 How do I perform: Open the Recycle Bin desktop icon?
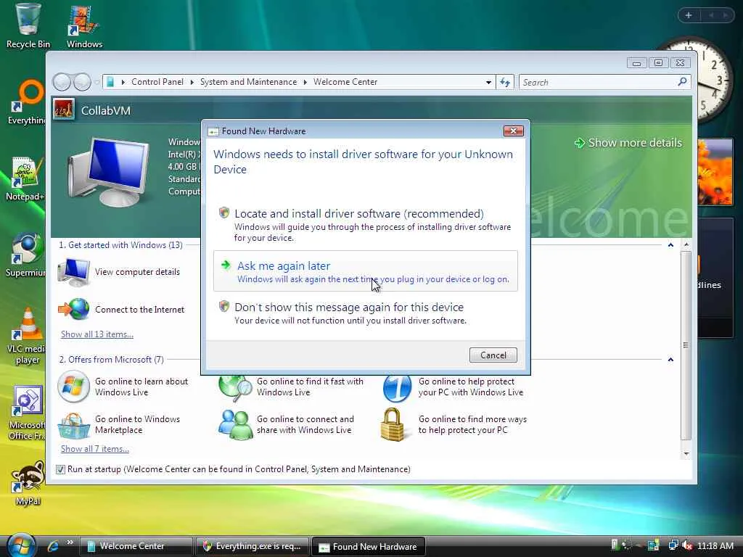point(28,26)
